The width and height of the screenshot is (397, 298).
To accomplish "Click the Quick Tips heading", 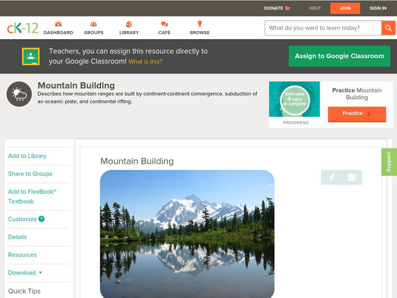I will click(24, 291).
